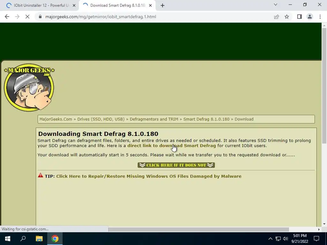The width and height of the screenshot is (327, 245).
Task: Stop loading the page
Action: pos(27,17)
